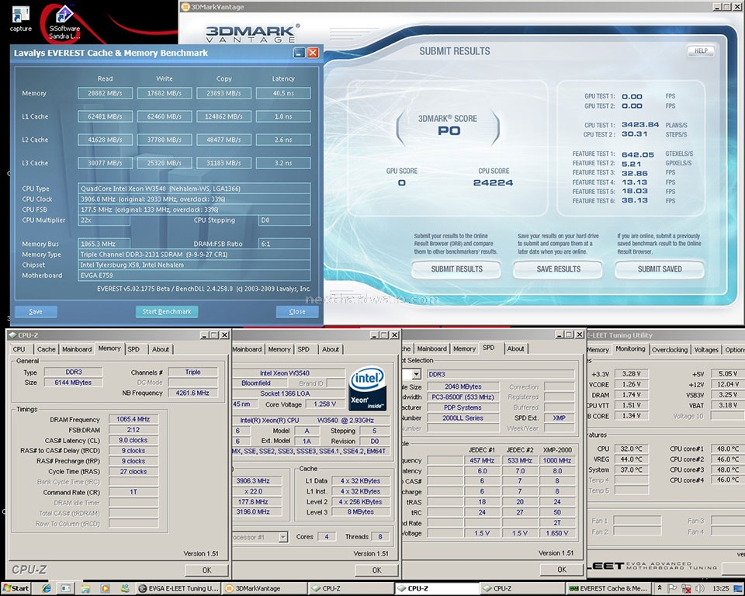Viewport: 745px width, 596px height.
Task: Click SUBMIT RESULTS in 3DMark Vantage
Action: click(x=456, y=269)
